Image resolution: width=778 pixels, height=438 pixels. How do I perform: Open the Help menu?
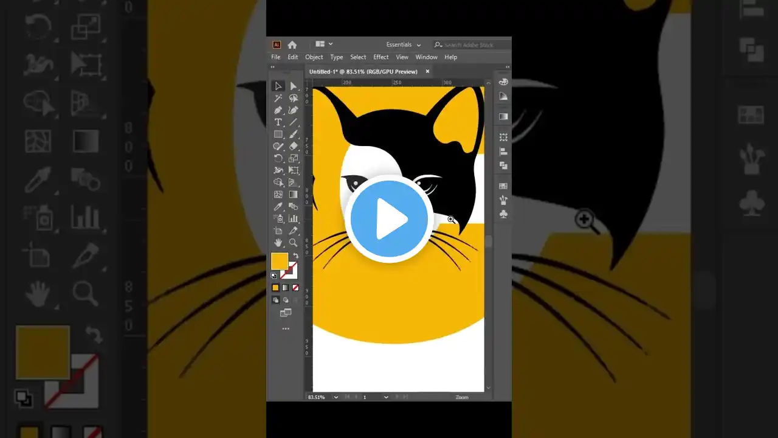click(451, 57)
